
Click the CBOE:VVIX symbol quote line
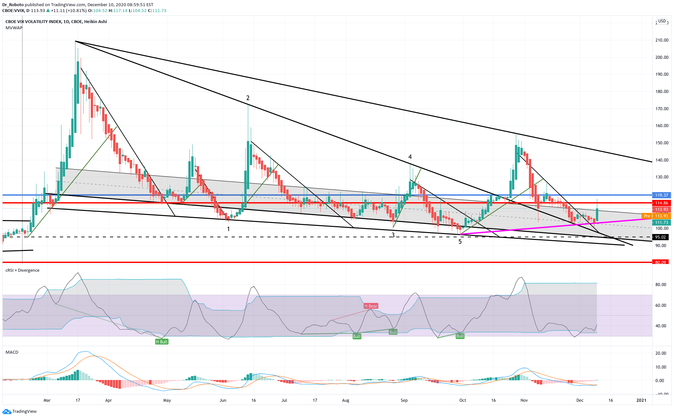[x=84, y=11]
